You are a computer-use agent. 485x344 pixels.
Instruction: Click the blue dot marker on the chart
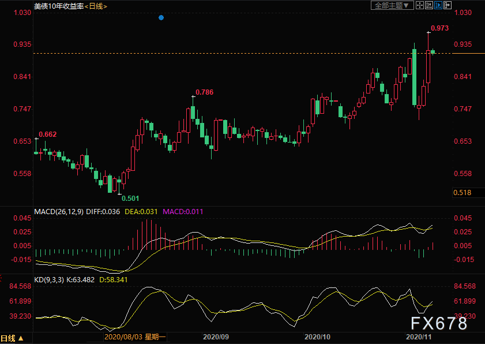(x=161, y=18)
